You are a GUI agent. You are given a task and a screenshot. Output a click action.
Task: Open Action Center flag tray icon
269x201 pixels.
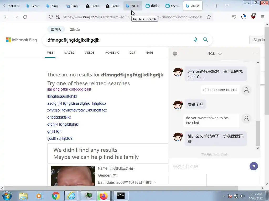tap(230, 196)
